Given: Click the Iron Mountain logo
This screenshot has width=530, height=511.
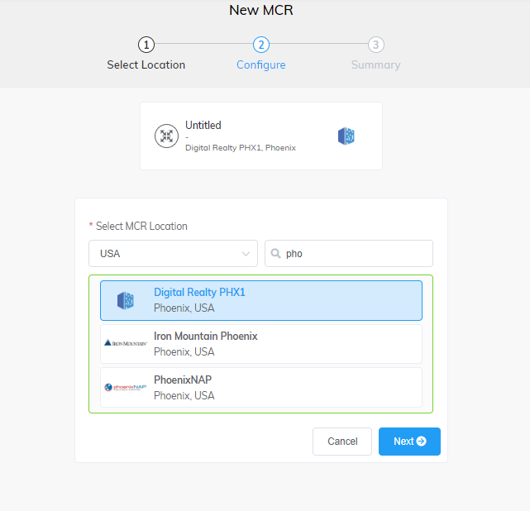Looking at the screenshot, I should tap(126, 343).
